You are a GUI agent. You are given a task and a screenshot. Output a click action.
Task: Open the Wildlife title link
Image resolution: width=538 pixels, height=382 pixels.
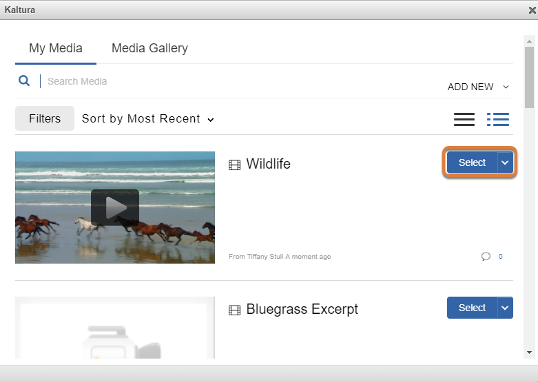269,164
